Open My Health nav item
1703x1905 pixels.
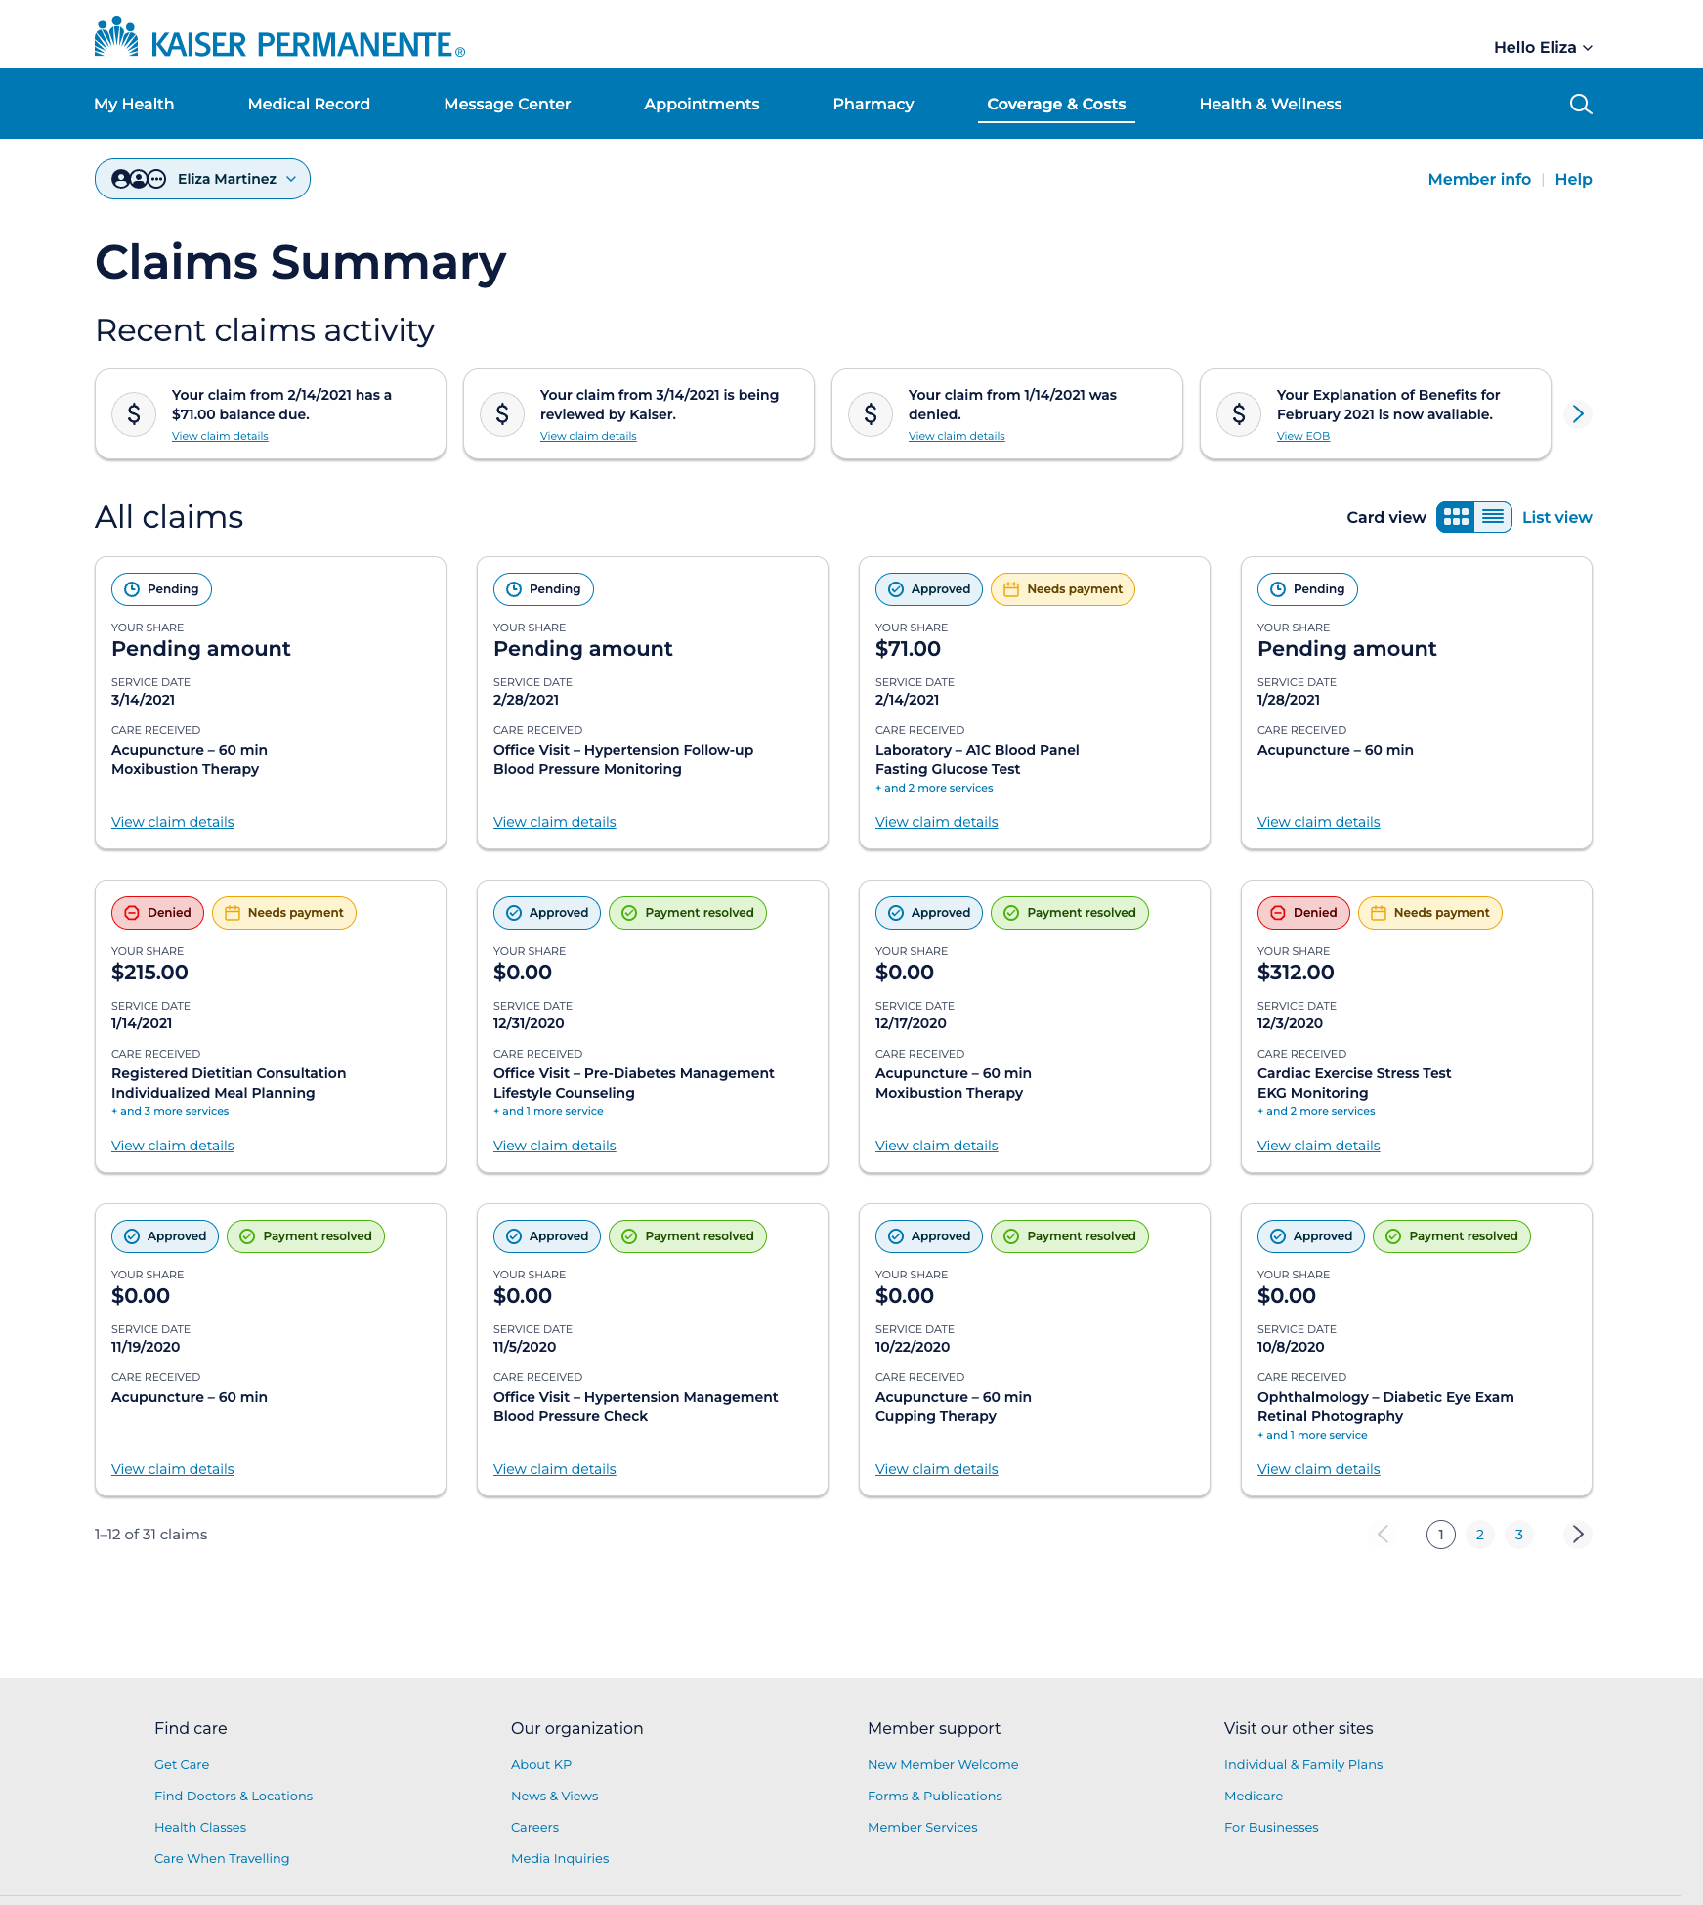(x=134, y=104)
